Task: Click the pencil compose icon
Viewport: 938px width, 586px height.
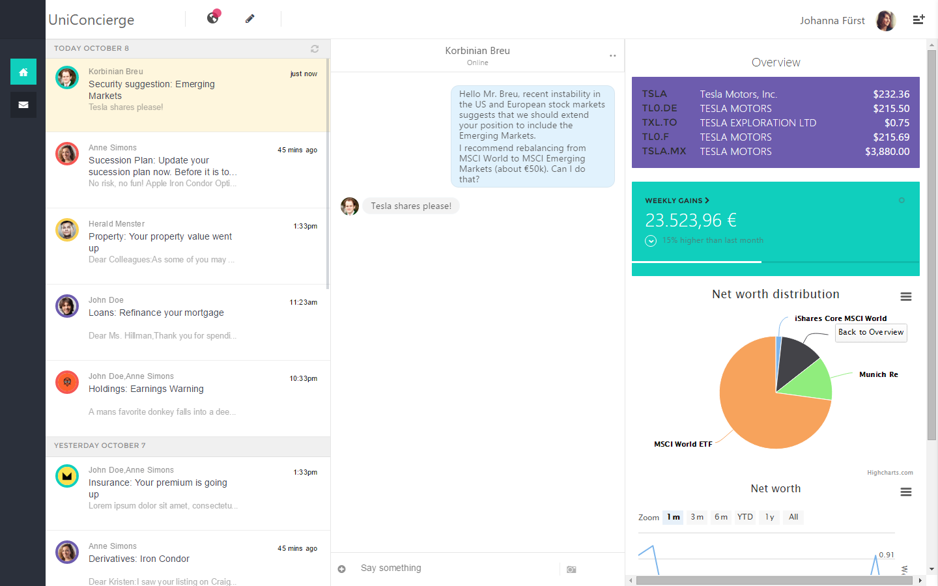Action: [249, 19]
